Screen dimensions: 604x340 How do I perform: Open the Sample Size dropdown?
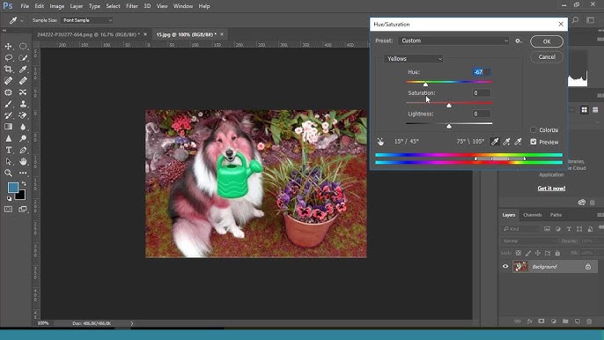(x=86, y=20)
